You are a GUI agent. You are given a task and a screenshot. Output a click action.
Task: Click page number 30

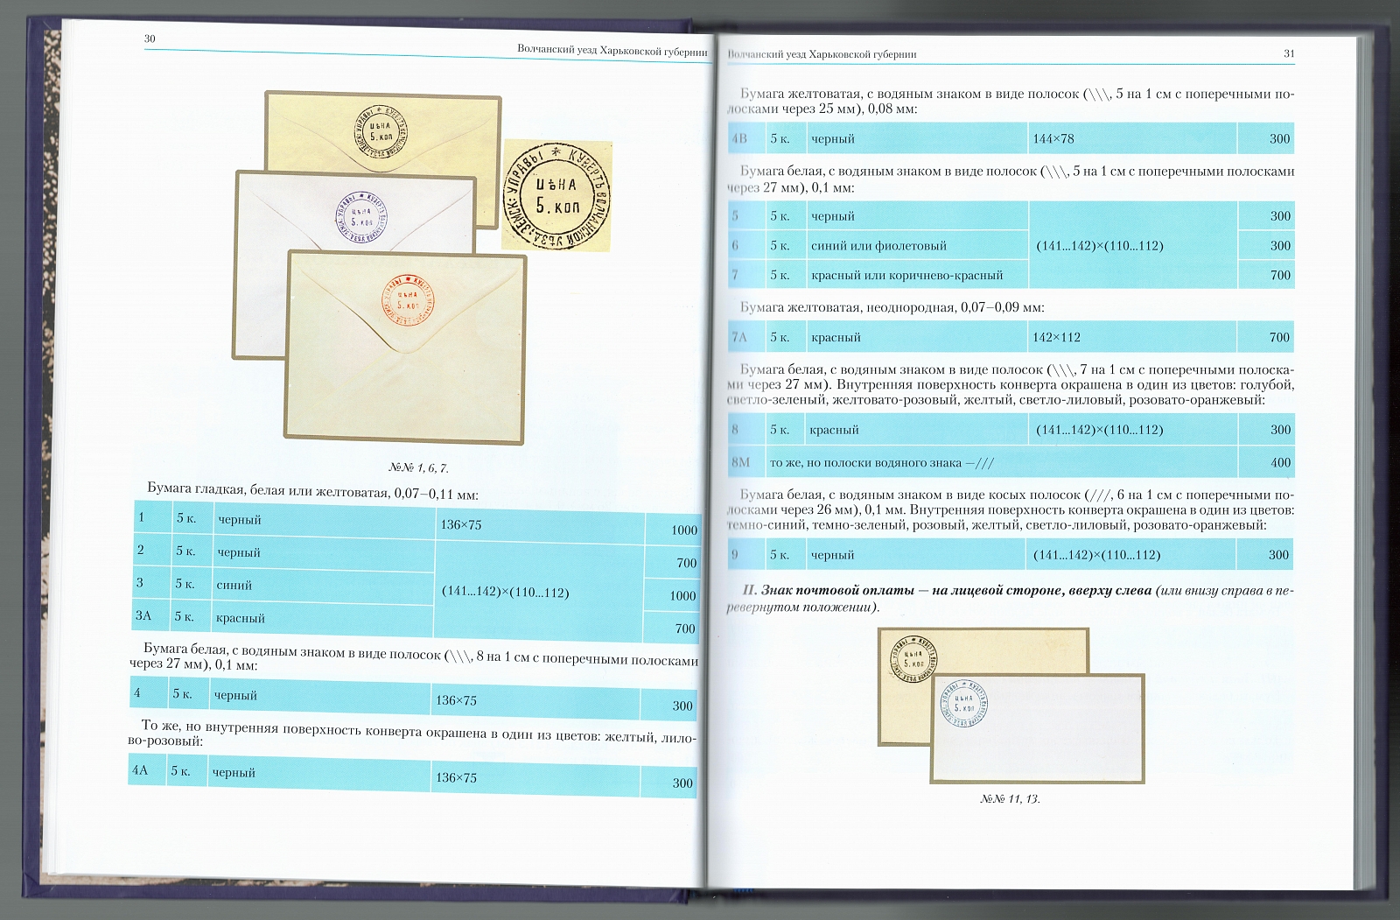click(x=150, y=39)
